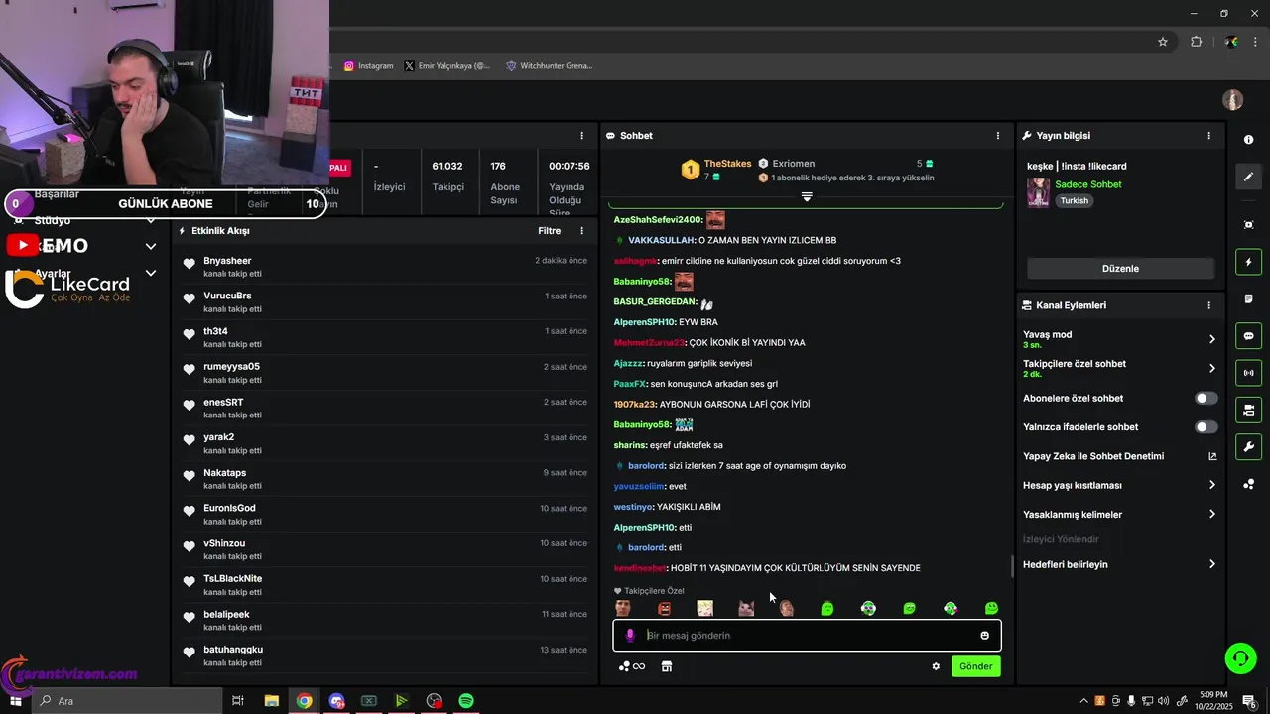Click the Windows Start button
The height and width of the screenshot is (714, 1270).
pos(15,701)
